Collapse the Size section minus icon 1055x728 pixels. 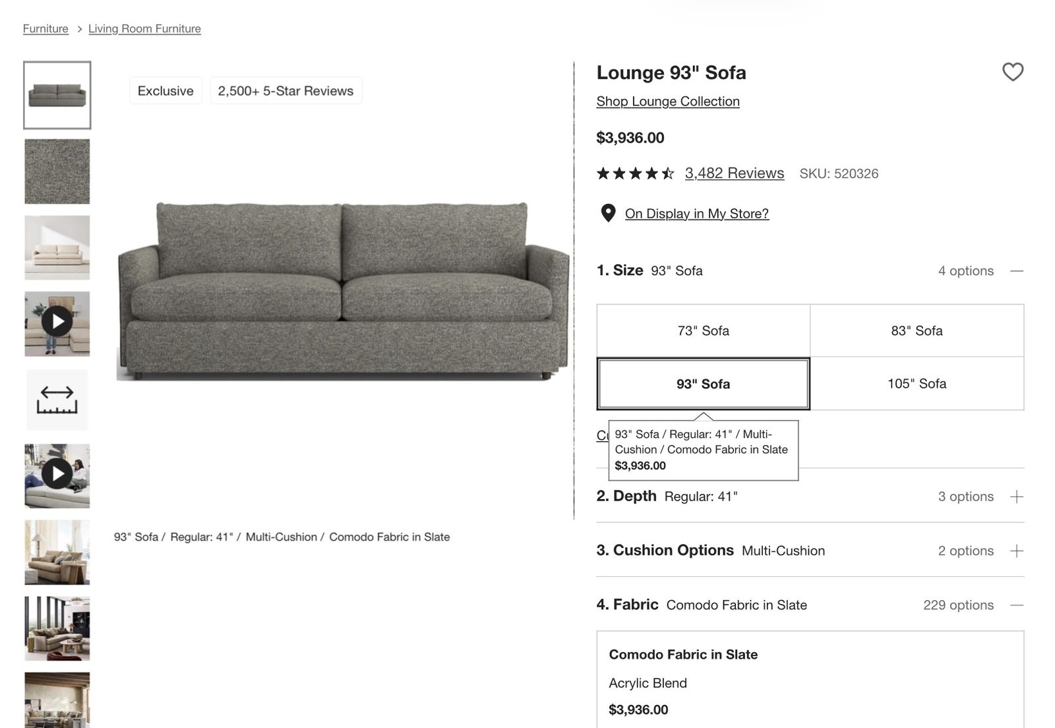point(1016,271)
